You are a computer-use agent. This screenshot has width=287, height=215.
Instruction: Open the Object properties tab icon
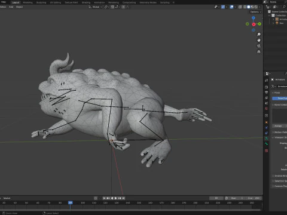pyautogui.click(x=267, y=122)
